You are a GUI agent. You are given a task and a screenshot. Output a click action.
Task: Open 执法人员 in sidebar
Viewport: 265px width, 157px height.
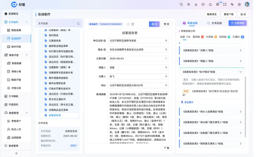(x=16, y=129)
